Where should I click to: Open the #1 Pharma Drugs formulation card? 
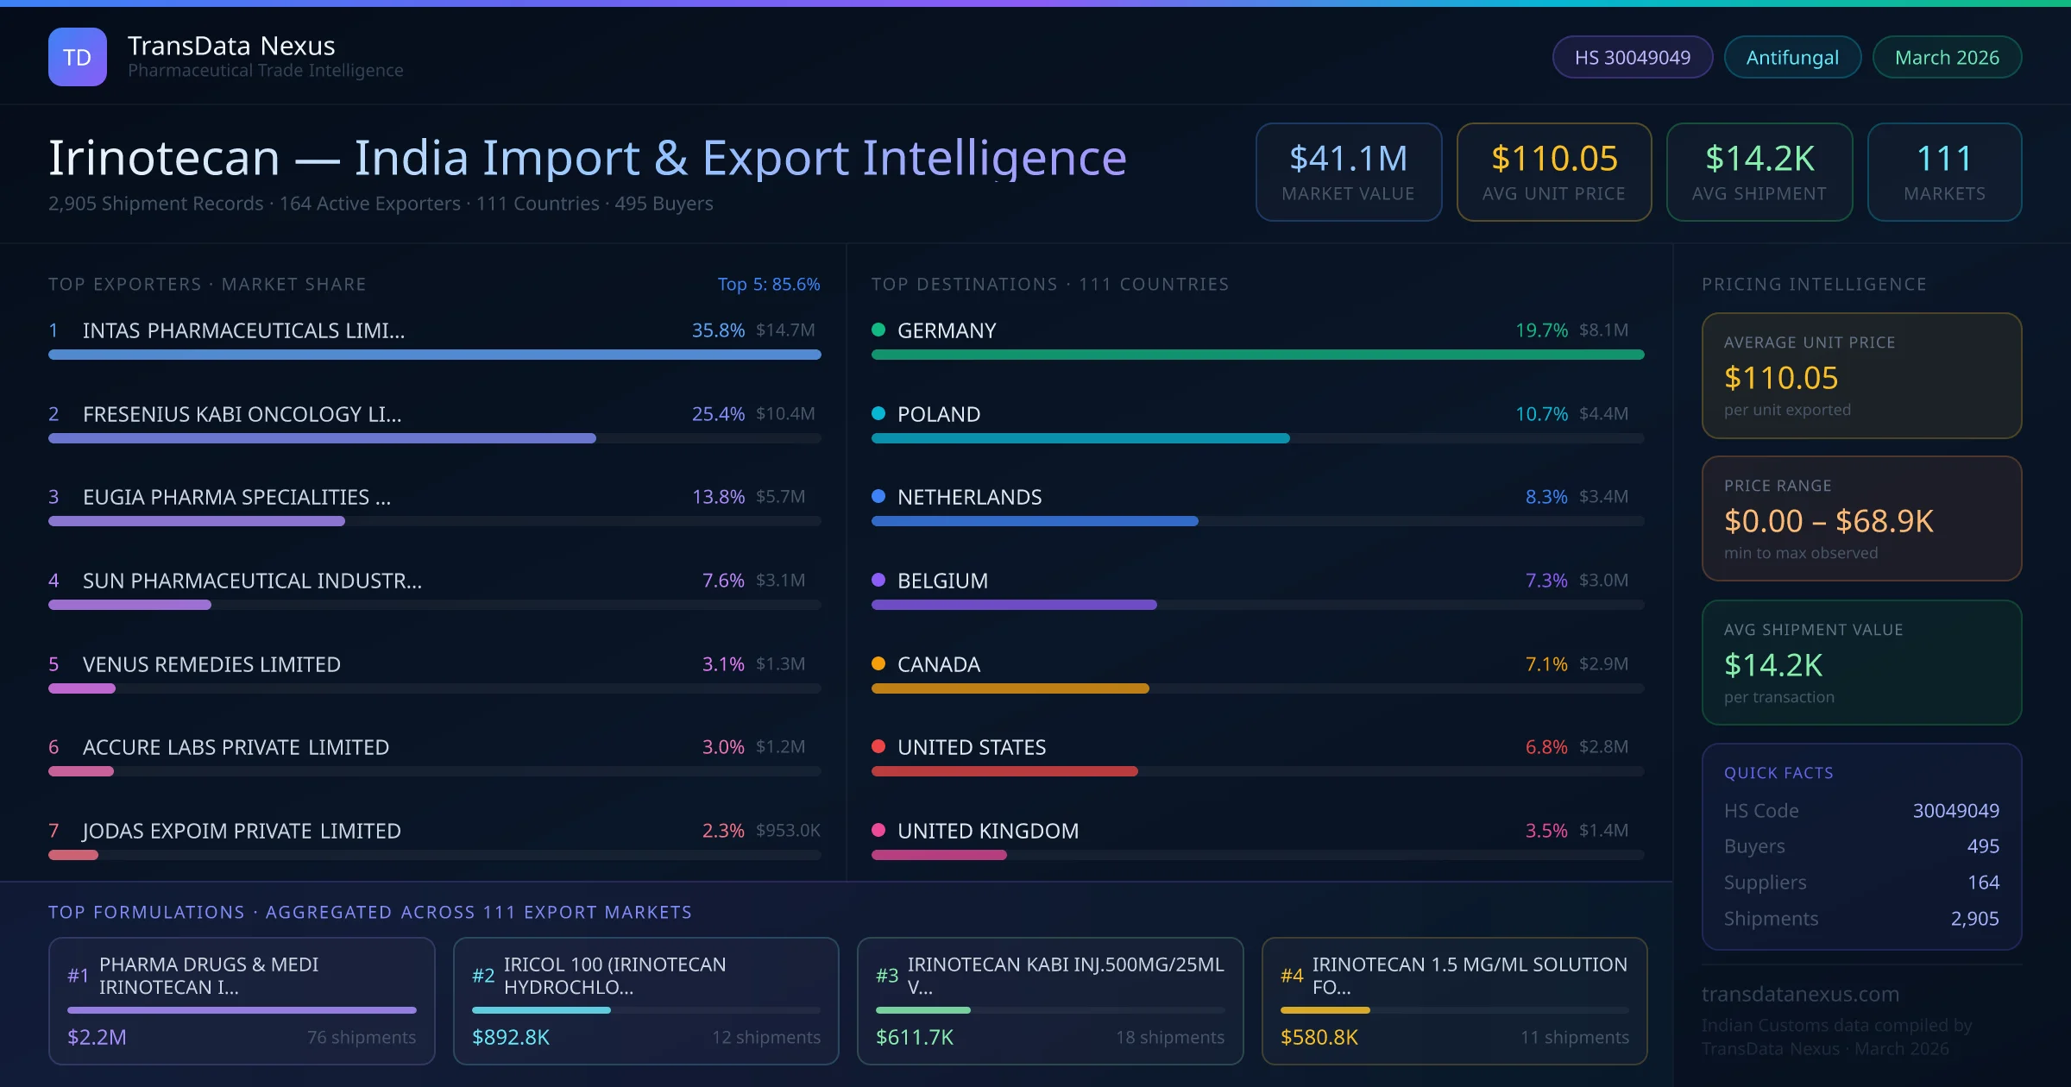(242, 1001)
